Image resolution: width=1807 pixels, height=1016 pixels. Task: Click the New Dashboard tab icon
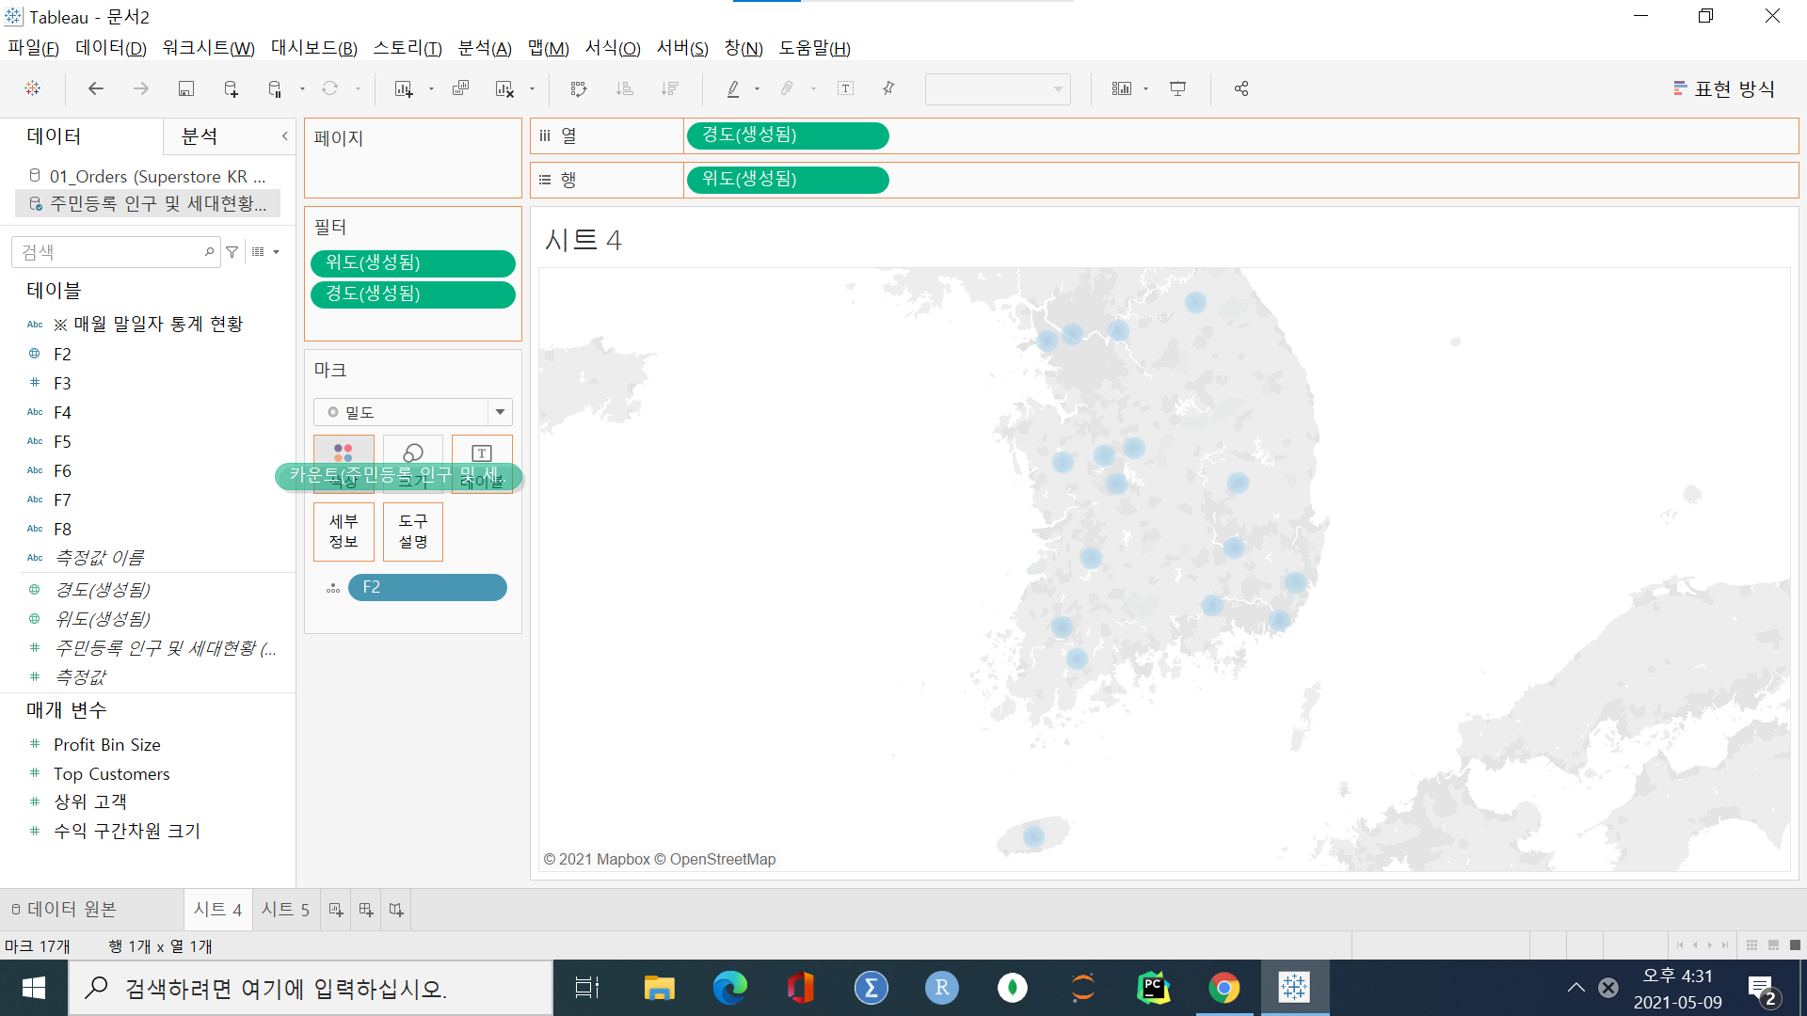[366, 910]
